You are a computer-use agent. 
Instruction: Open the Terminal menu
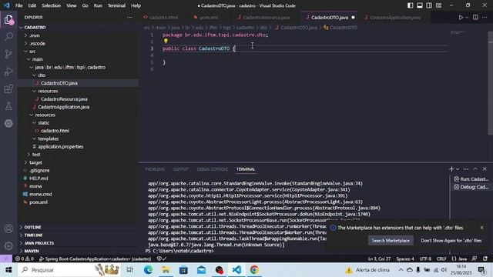tap(116, 5)
